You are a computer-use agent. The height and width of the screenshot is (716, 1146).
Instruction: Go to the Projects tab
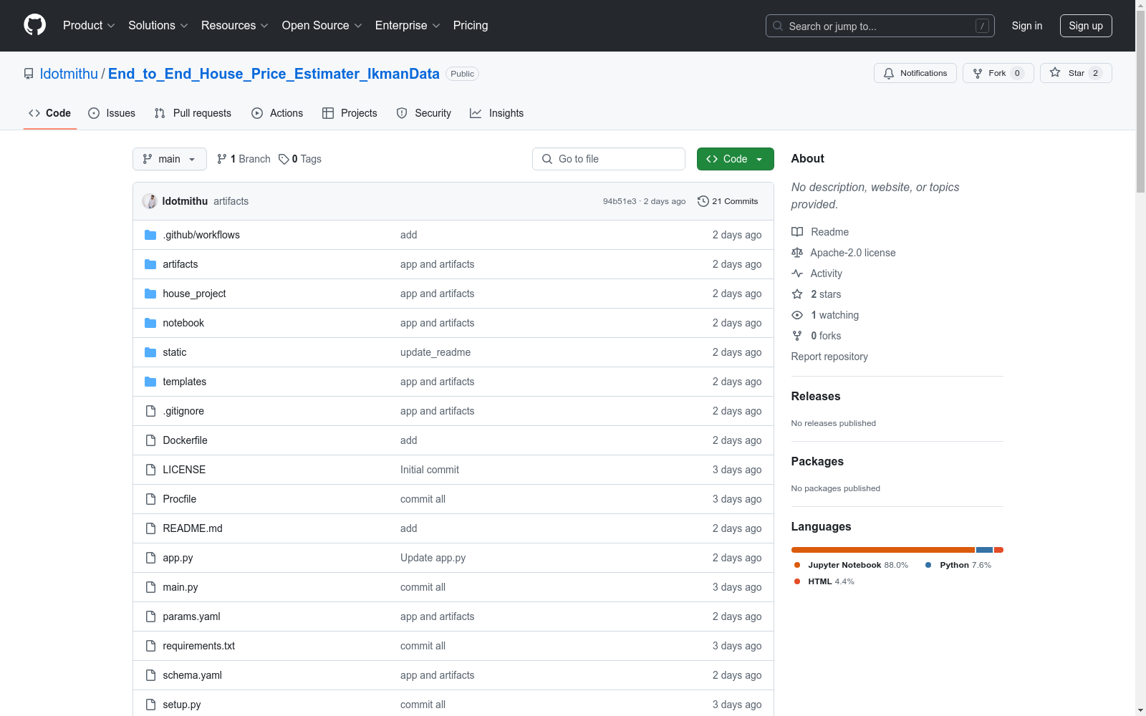350,113
